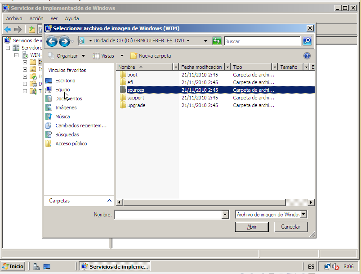
Task: Open the Archivo menu in main window
Action: (x=14, y=18)
